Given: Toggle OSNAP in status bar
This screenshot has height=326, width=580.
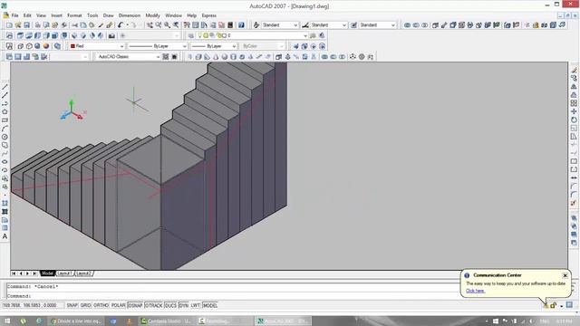Looking at the screenshot, I should click(135, 305).
